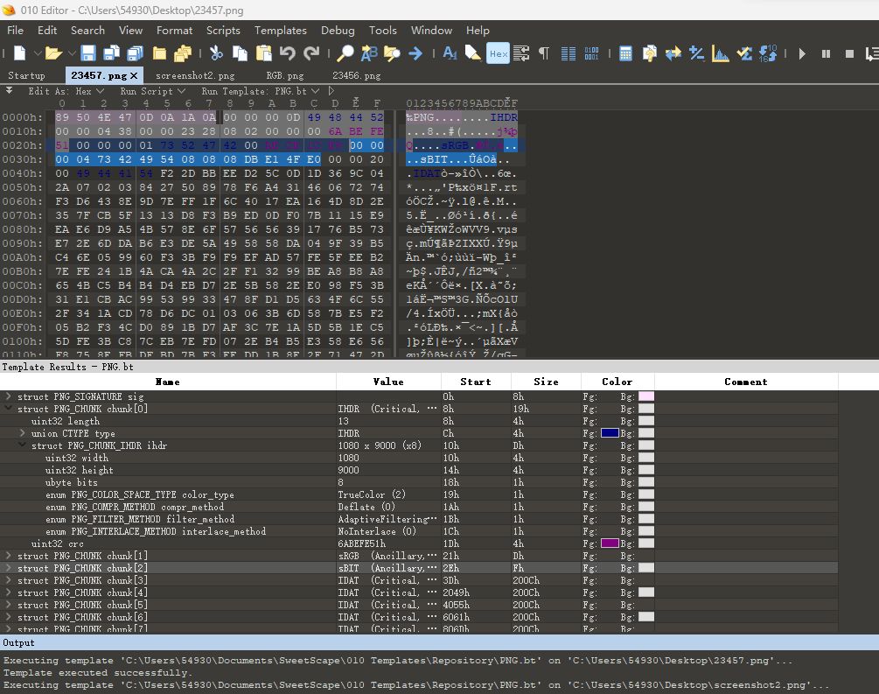879x694 pixels.
Task: Click the Save file floppy icon
Action: coord(89,53)
